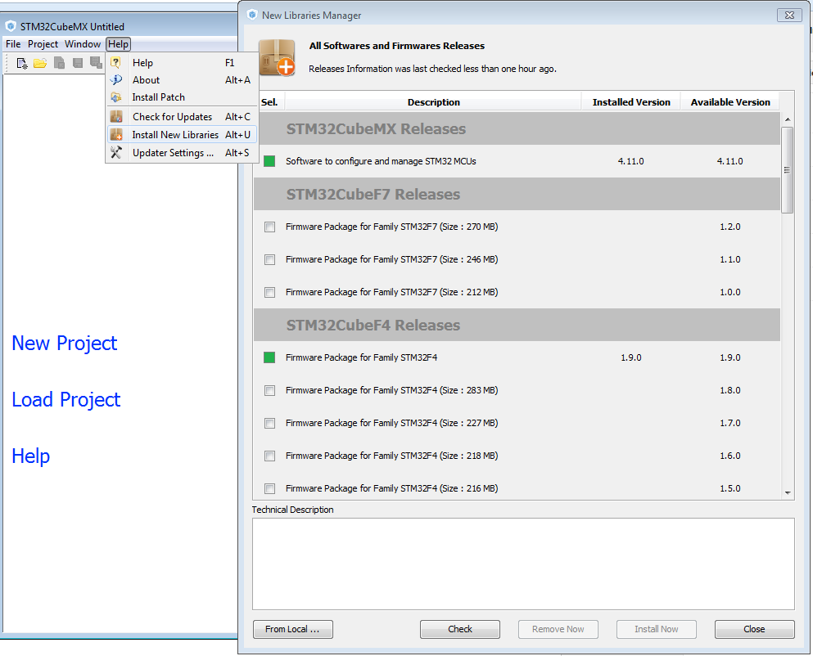This screenshot has width=813, height=656.
Task: Click the list scrollbar up arrow
Action: tap(788, 119)
